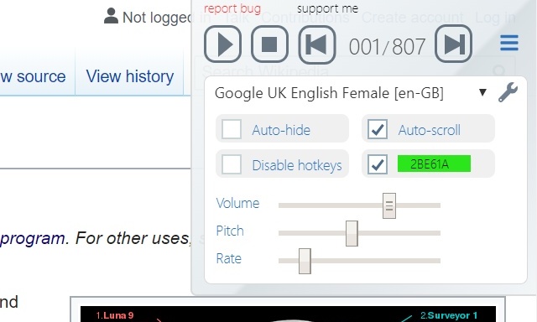Start playback with the play button
537x322 pixels.
pos(223,44)
